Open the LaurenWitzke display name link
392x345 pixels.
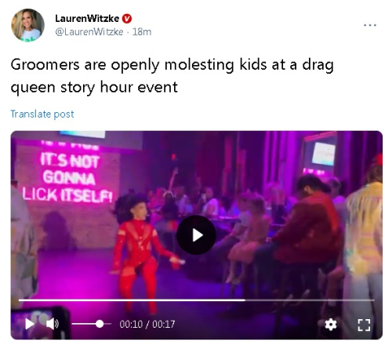pyautogui.click(x=87, y=18)
